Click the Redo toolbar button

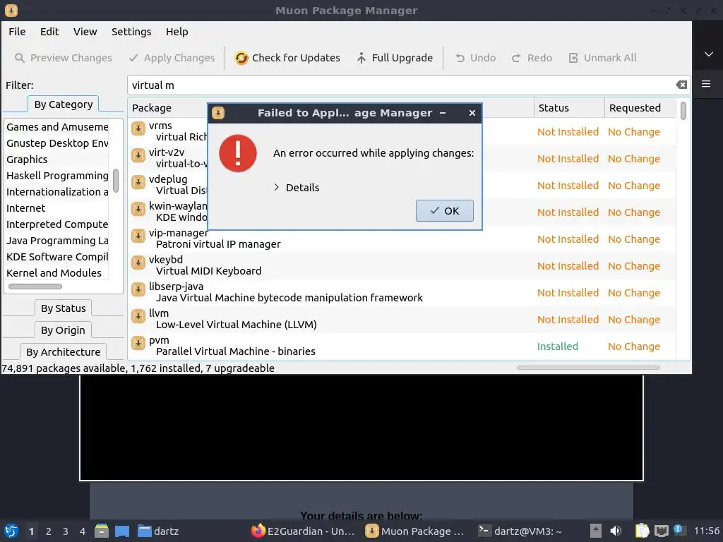click(532, 58)
